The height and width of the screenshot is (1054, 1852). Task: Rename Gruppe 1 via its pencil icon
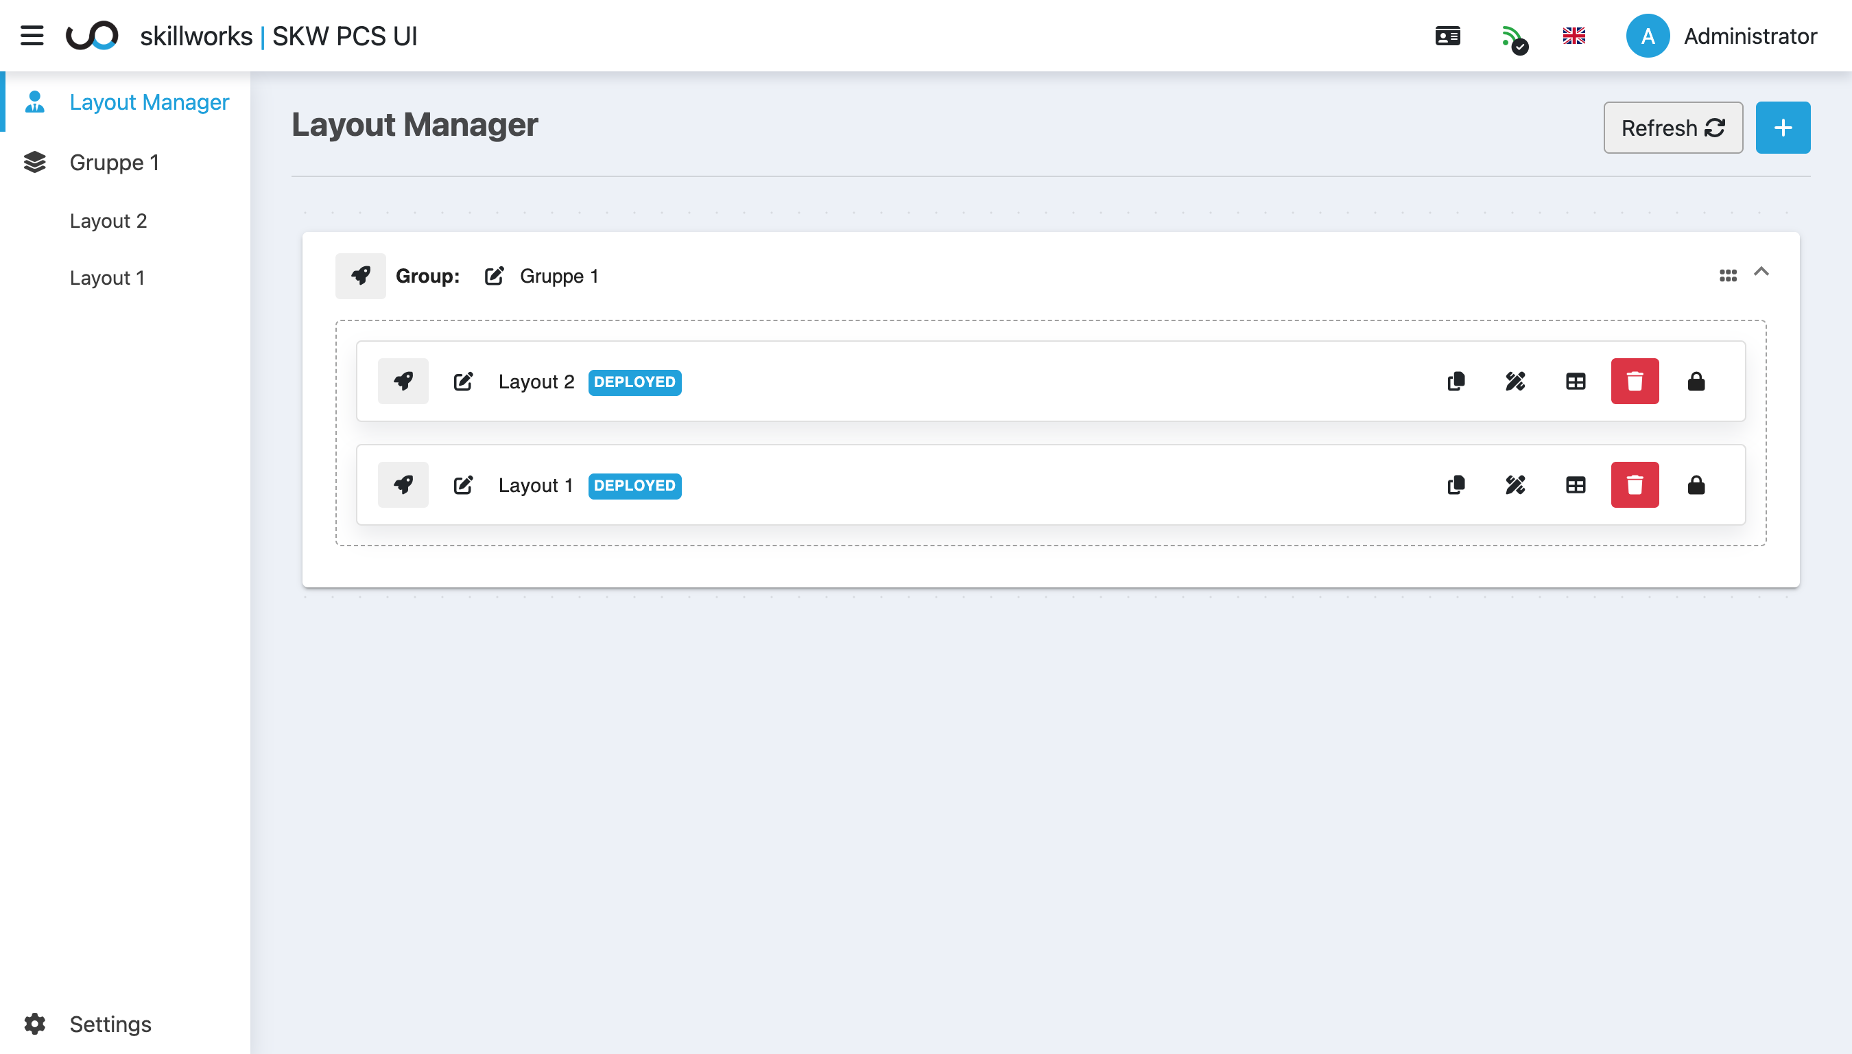(x=494, y=276)
